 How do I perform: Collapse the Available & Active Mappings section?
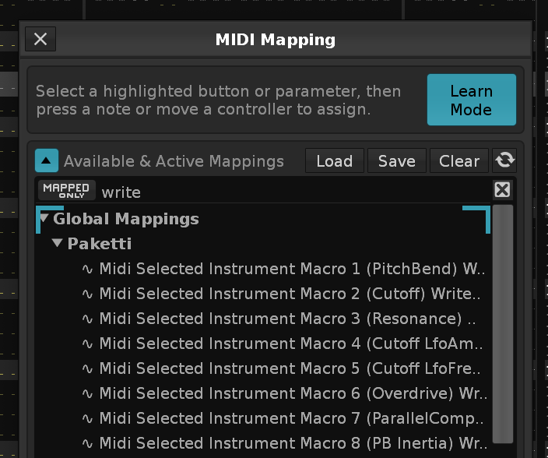click(47, 161)
